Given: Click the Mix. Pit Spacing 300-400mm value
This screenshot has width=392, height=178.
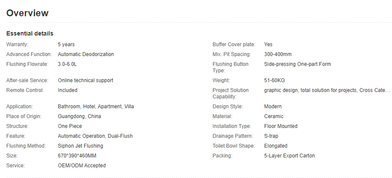Looking at the screenshot, I should pyautogui.click(x=278, y=54).
